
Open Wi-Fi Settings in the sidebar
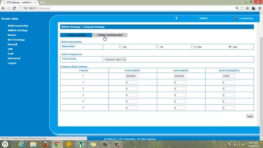[x=16, y=40]
